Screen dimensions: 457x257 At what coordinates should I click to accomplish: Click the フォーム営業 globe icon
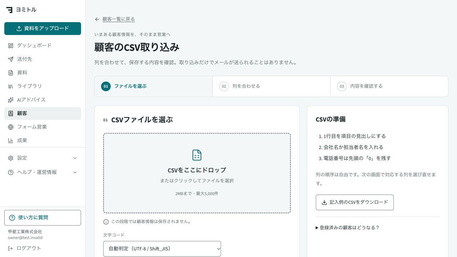(11, 127)
